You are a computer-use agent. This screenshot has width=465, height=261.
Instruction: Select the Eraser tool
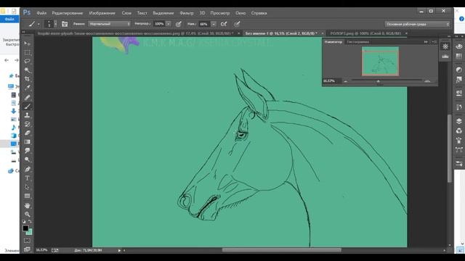coord(27,133)
